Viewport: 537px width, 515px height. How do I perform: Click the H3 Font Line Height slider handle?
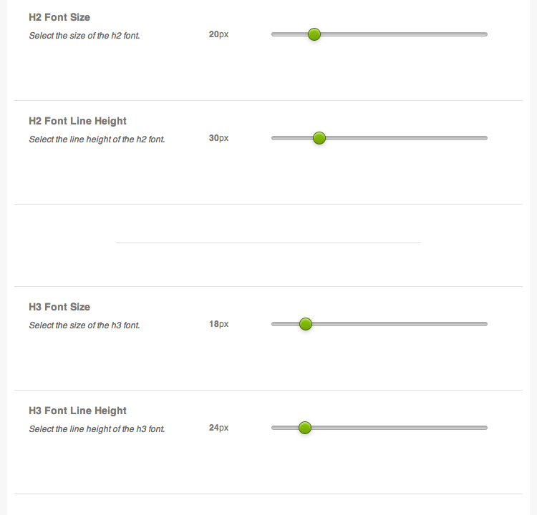pos(305,428)
